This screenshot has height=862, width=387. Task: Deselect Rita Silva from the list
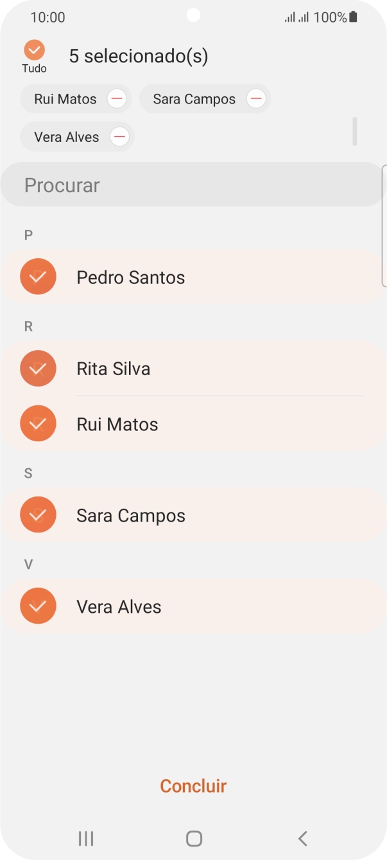(x=38, y=368)
